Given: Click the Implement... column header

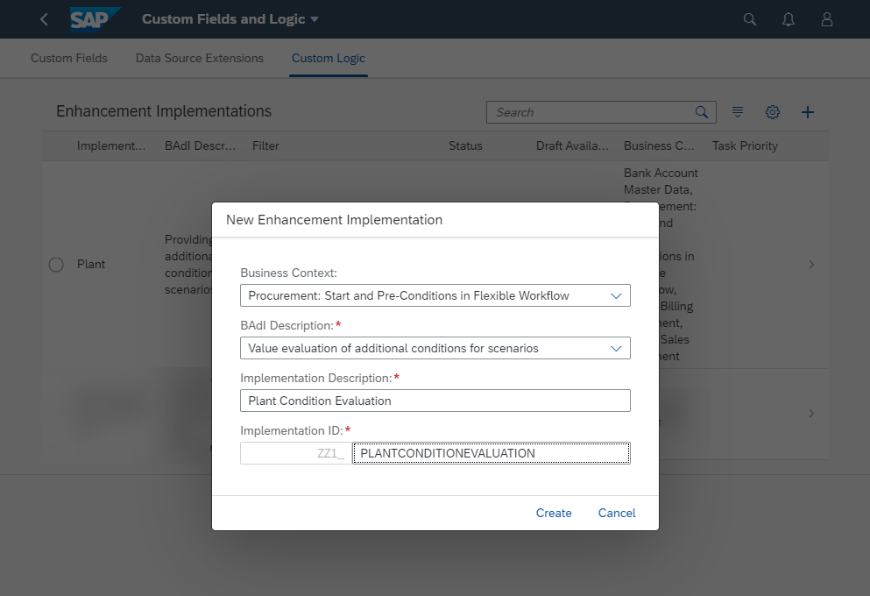Looking at the screenshot, I should coord(111,146).
